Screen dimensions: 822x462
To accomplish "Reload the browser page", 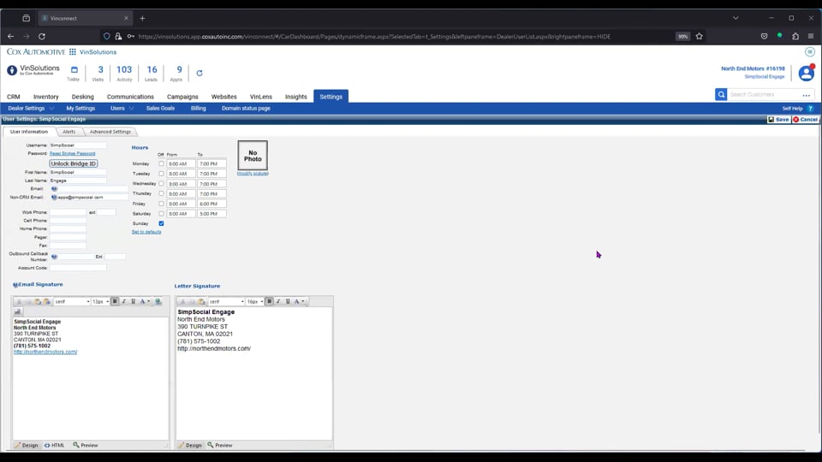I will 42,36.
